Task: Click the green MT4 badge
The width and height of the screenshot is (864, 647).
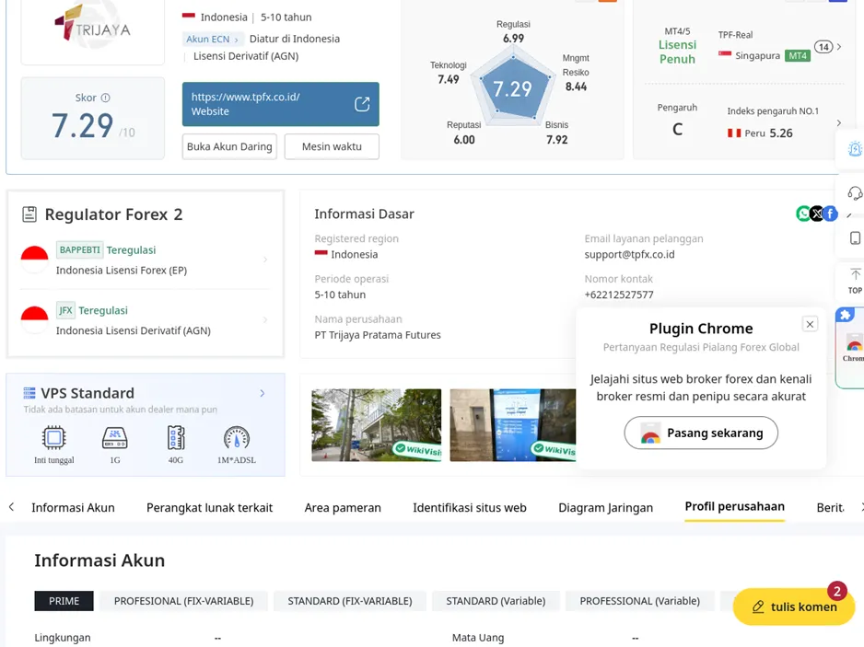Action: pyautogui.click(x=798, y=55)
